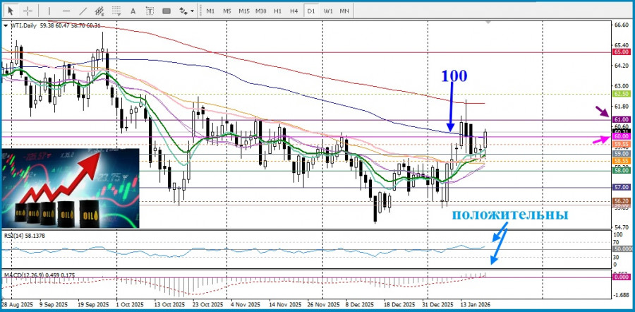Switch to the MN monthly timeframe
The width and height of the screenshot is (635, 312).
344,11
